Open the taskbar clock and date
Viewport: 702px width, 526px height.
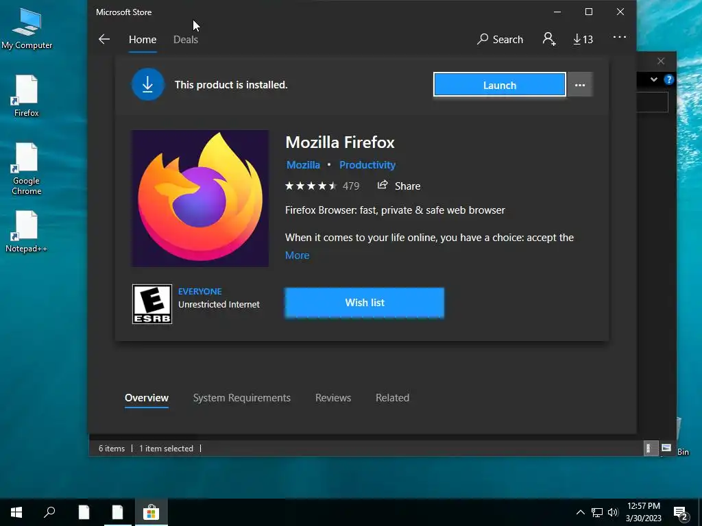[x=643, y=512]
